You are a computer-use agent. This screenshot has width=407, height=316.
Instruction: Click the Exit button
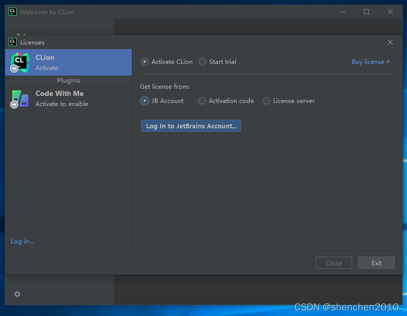[x=377, y=263]
